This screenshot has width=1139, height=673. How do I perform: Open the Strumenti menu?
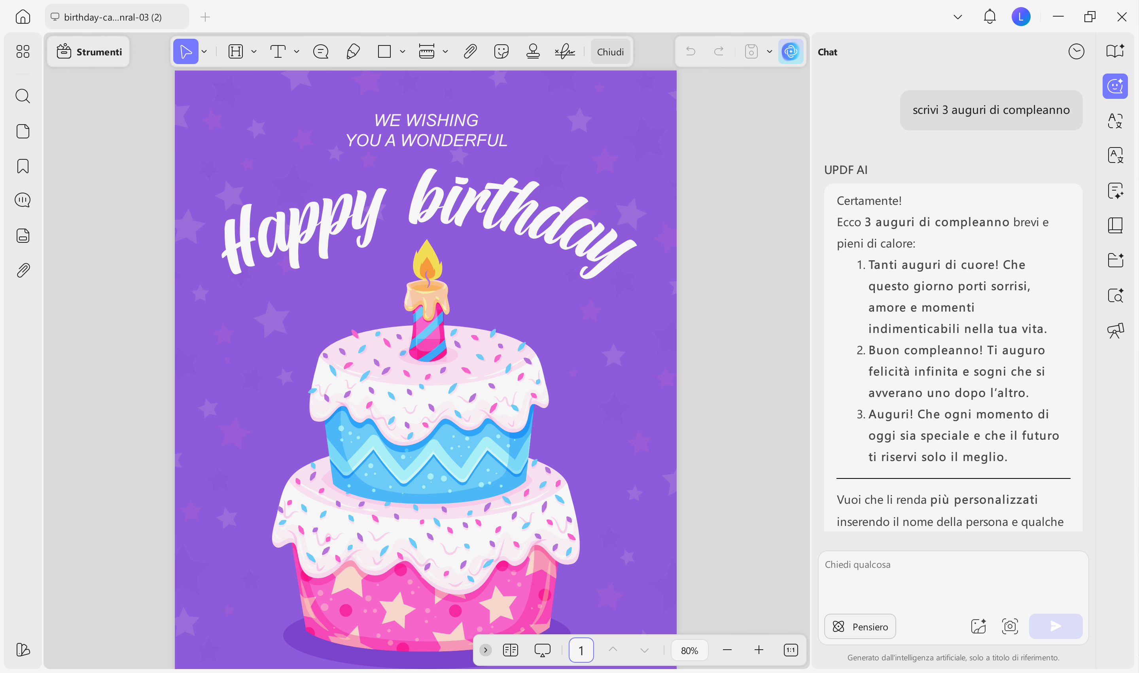point(88,51)
